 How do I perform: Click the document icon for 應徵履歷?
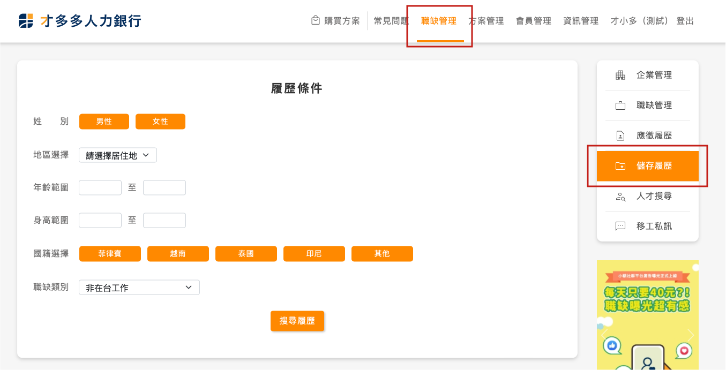coord(620,136)
